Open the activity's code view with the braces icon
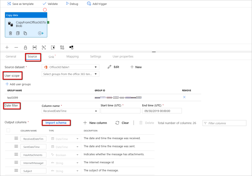This screenshot has height=176, width=252. (18, 33)
